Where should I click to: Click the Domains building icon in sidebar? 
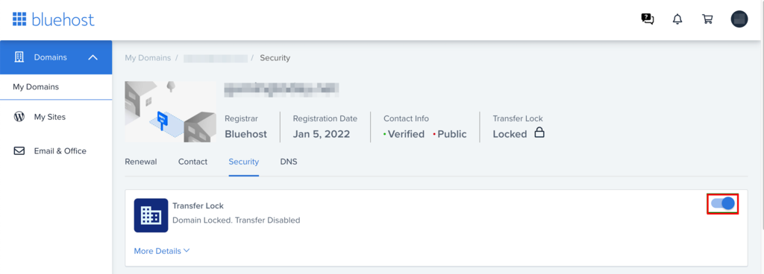point(19,57)
